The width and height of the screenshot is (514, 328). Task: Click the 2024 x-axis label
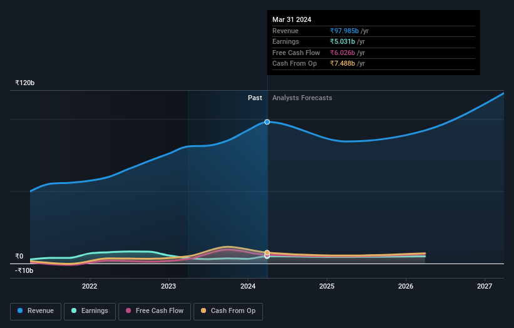tap(248, 287)
